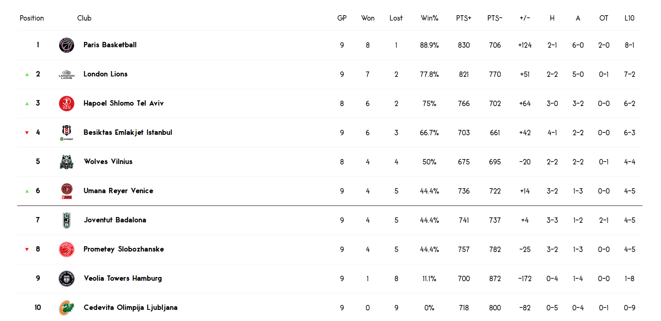
Task: Click the red down arrow beside Besiktas
Action: pos(27,133)
